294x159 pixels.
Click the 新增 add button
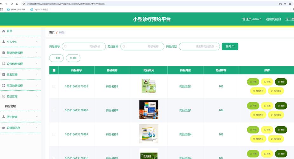tap(57, 58)
